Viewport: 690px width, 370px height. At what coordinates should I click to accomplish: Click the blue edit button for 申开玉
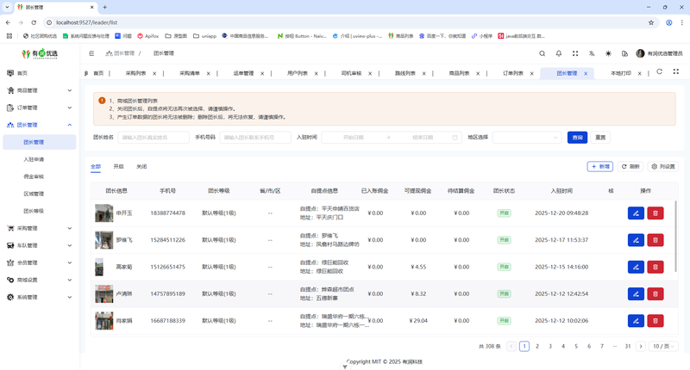pyautogui.click(x=636, y=213)
